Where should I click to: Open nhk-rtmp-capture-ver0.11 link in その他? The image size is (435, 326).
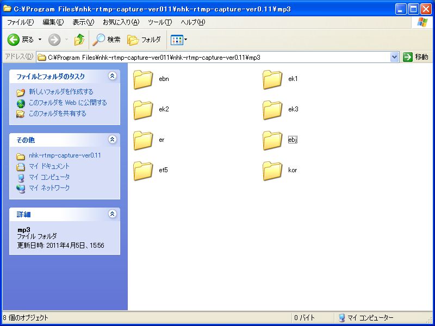(x=65, y=155)
